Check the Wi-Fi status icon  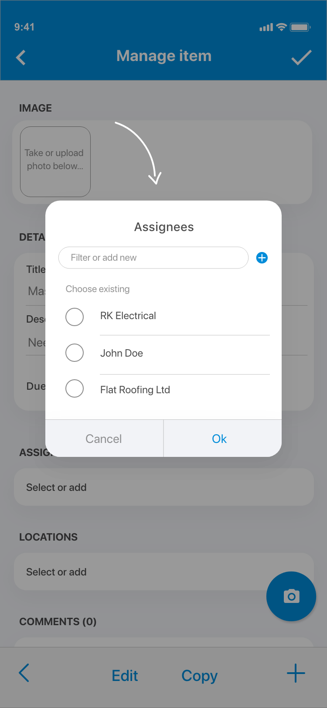[x=282, y=27]
